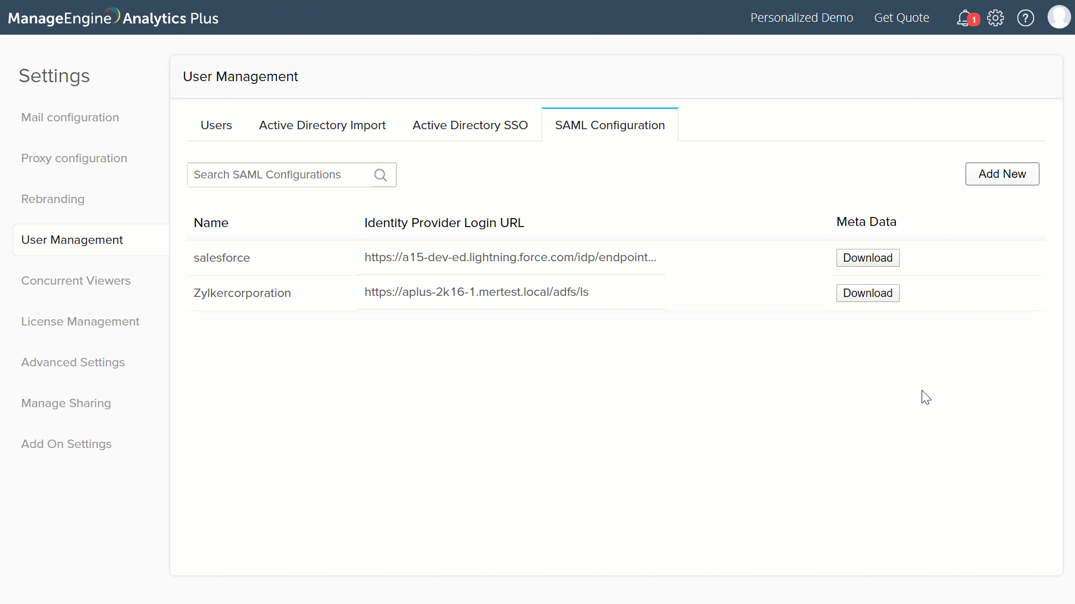Click the settings gear icon
The height and width of the screenshot is (604, 1075).
[x=995, y=18]
